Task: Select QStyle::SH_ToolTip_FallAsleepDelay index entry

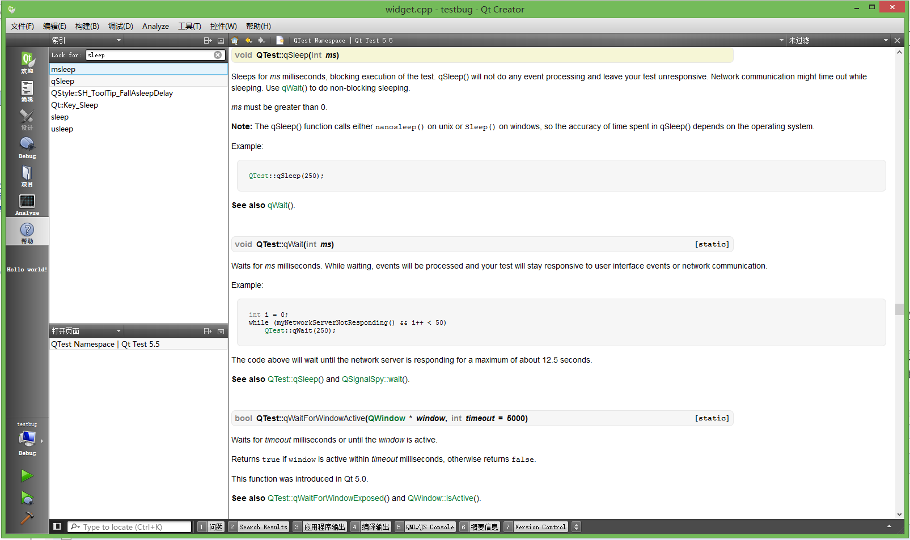Action: (x=138, y=93)
